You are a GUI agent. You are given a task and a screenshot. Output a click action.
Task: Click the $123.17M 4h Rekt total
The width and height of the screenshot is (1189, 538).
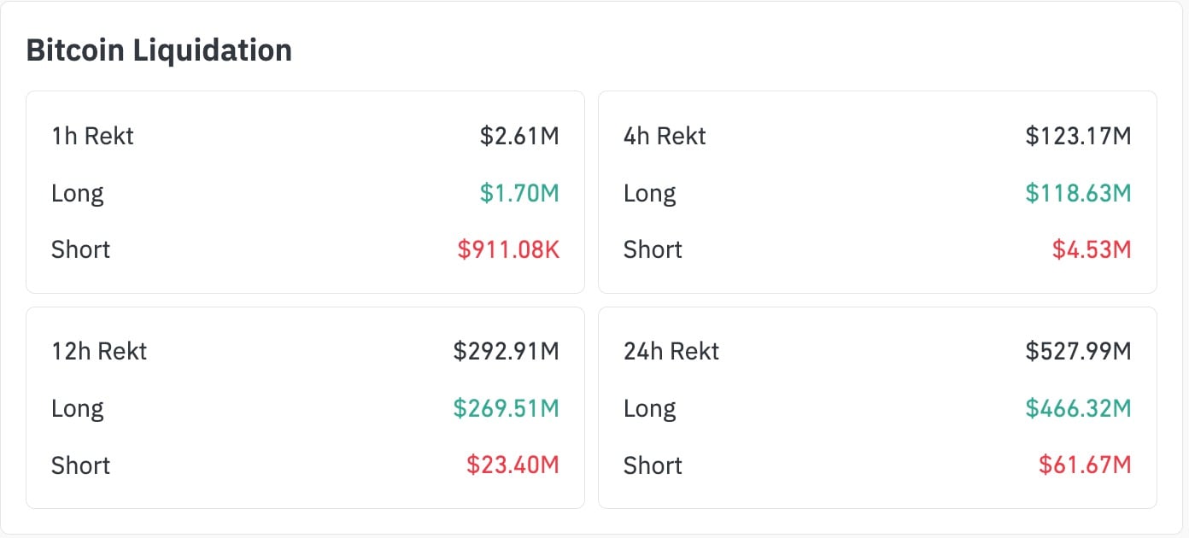click(1078, 136)
